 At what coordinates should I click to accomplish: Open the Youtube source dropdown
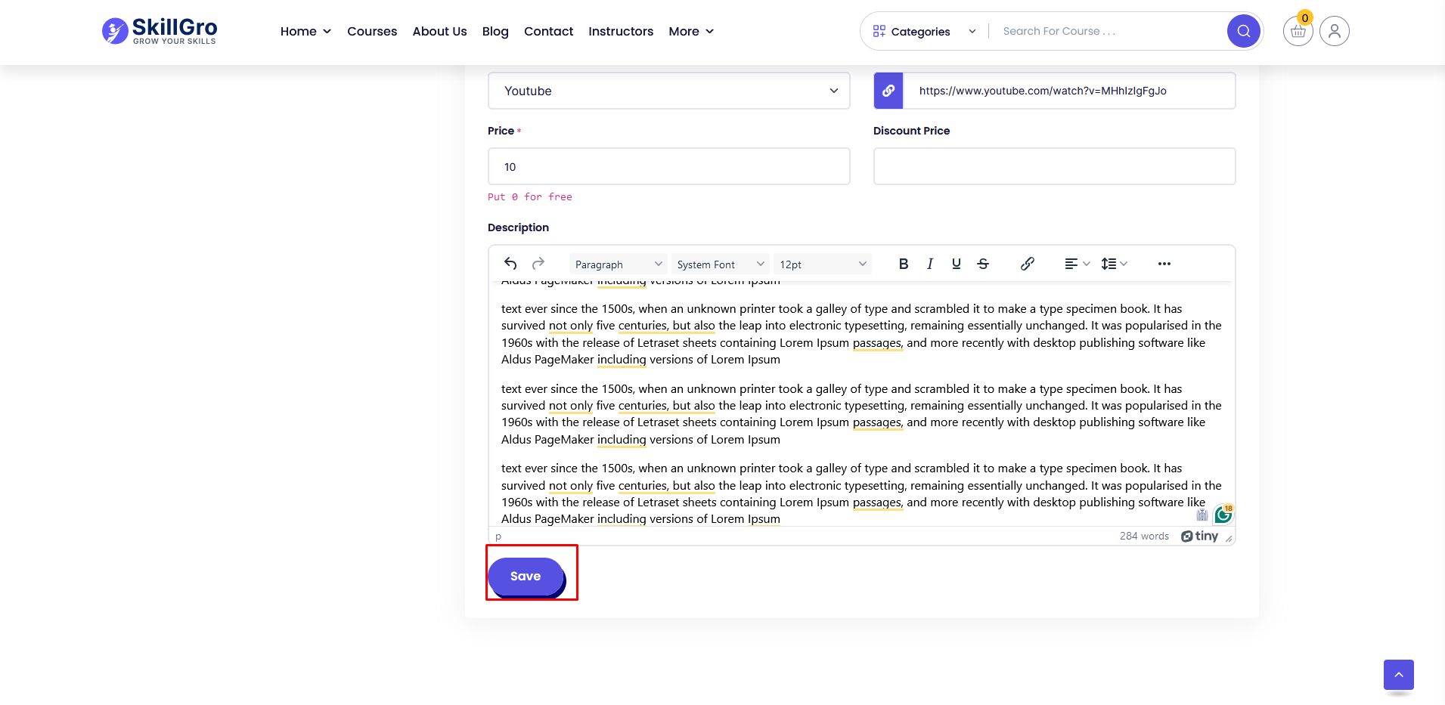[669, 91]
